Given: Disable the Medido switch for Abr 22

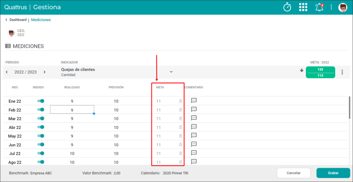Looking at the screenshot, I should (41, 127).
